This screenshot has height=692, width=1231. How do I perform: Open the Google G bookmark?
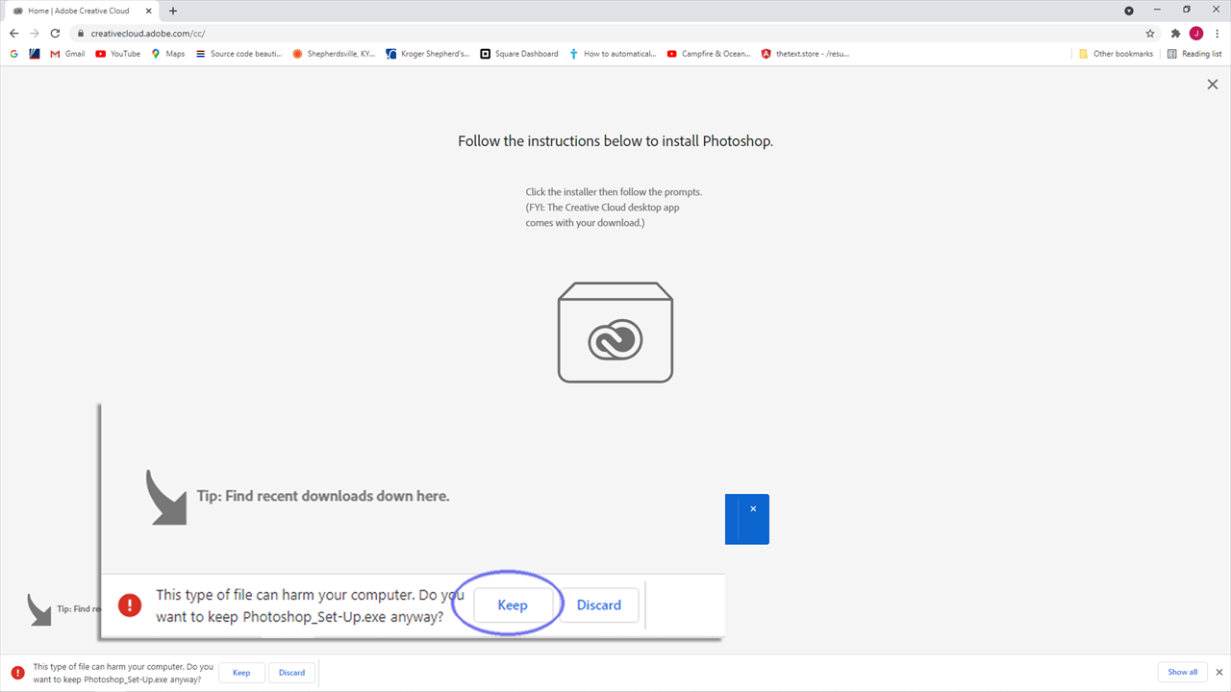point(14,54)
